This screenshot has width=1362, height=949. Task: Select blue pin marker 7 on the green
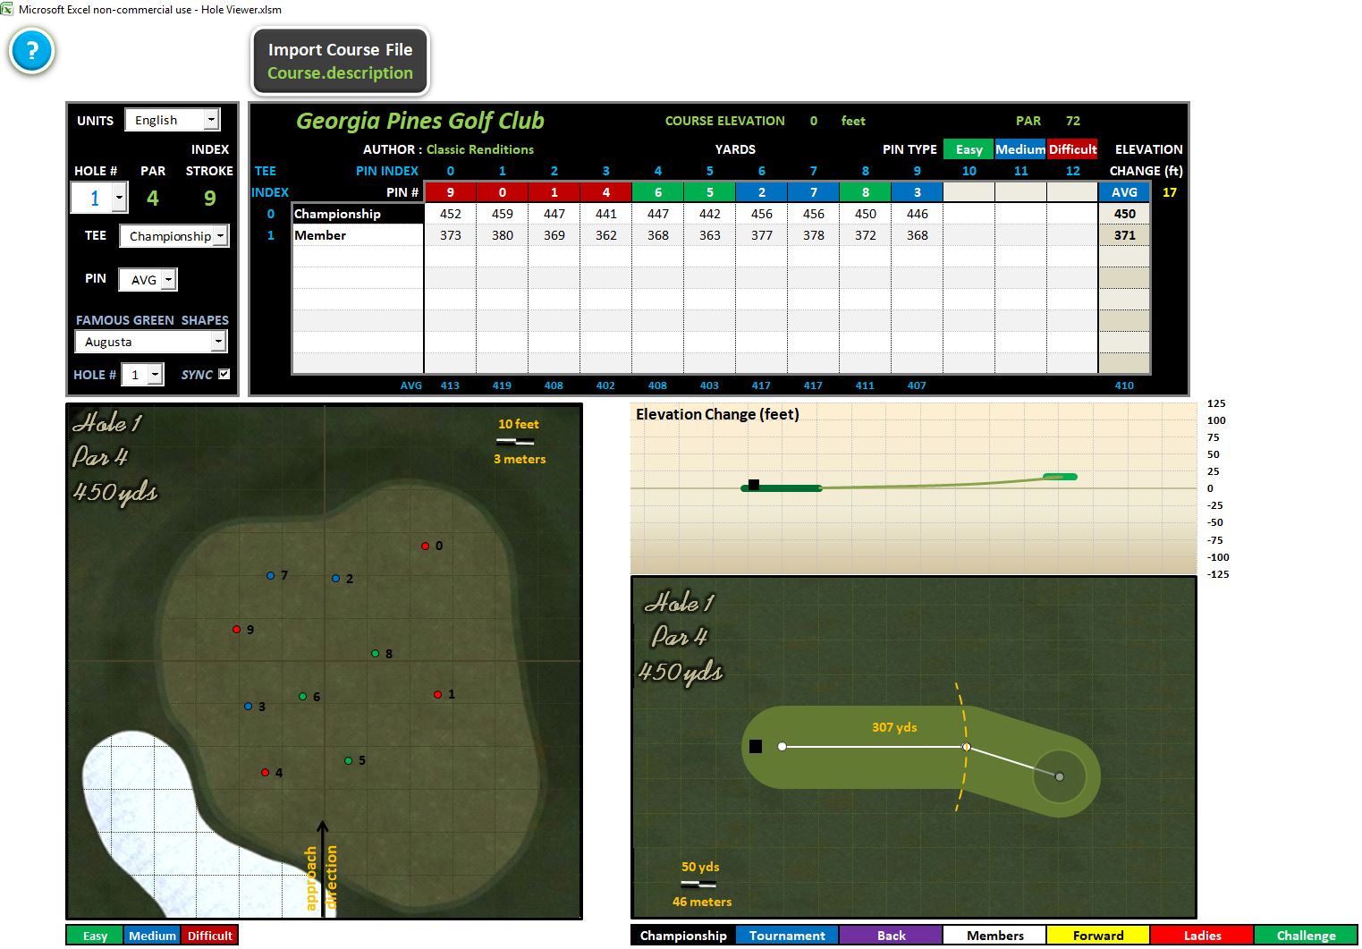(x=271, y=575)
